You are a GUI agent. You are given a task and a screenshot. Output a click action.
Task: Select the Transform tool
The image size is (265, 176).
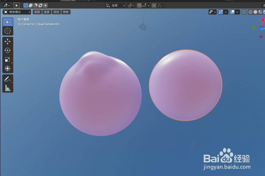tap(8, 68)
